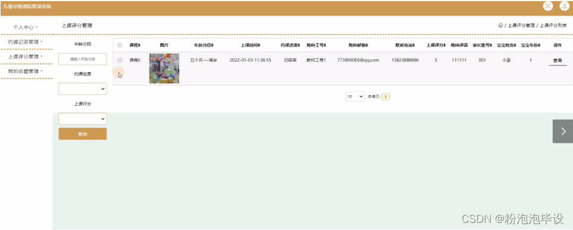Viewport: 573px width, 230px height.
Task: Sort by 课程 column header
Action: coord(135,45)
